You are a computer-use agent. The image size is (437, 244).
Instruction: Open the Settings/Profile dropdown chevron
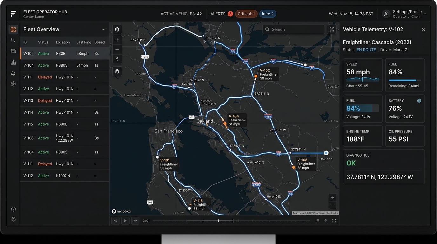click(x=425, y=14)
